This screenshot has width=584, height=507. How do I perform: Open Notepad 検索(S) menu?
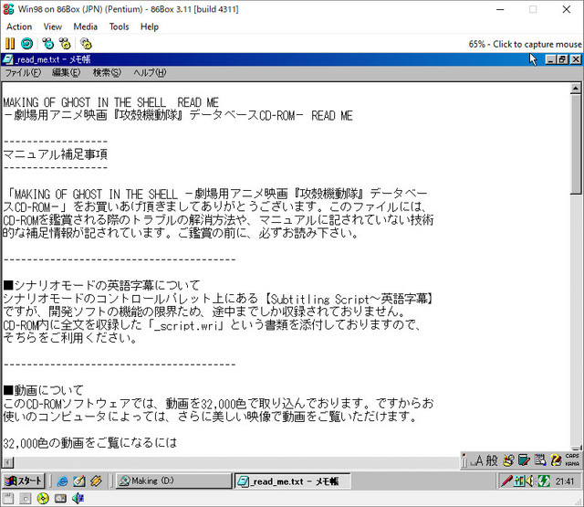[x=107, y=73]
